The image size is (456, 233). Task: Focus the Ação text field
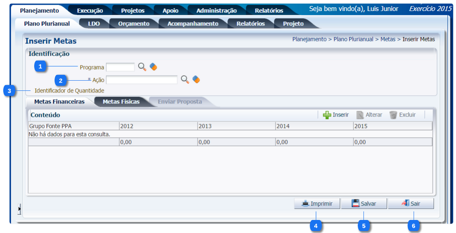[141, 80]
